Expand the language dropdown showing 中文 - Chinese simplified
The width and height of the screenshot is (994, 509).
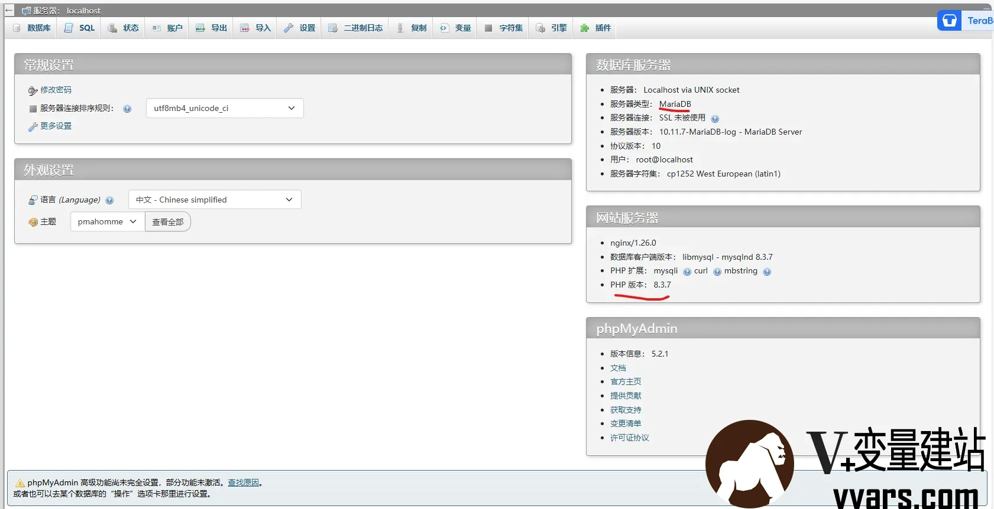[215, 200]
